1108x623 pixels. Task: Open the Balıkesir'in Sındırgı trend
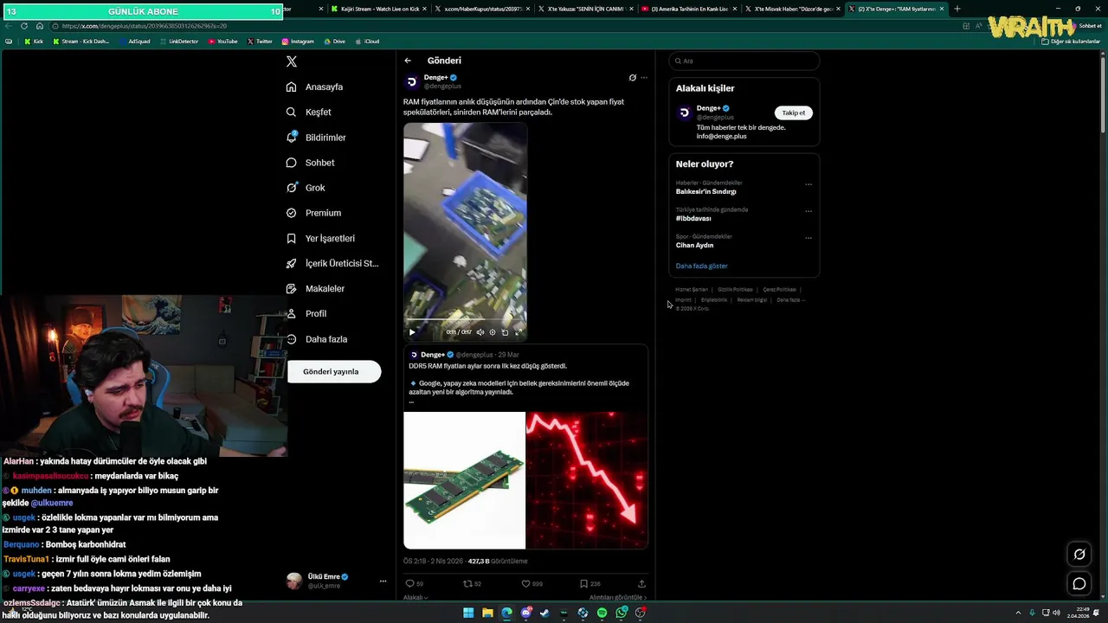tap(705, 191)
